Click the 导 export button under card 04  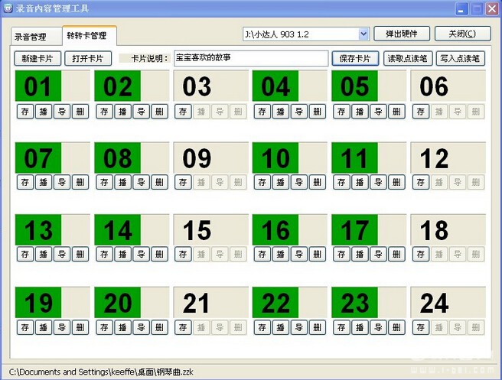[x=299, y=112]
